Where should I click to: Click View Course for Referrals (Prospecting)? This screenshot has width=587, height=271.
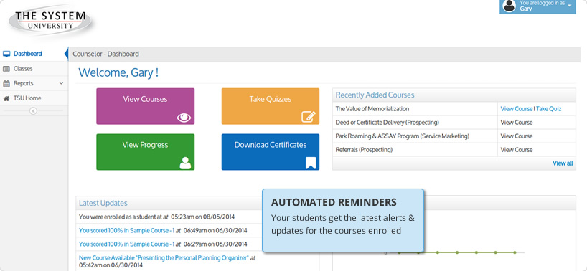point(516,150)
